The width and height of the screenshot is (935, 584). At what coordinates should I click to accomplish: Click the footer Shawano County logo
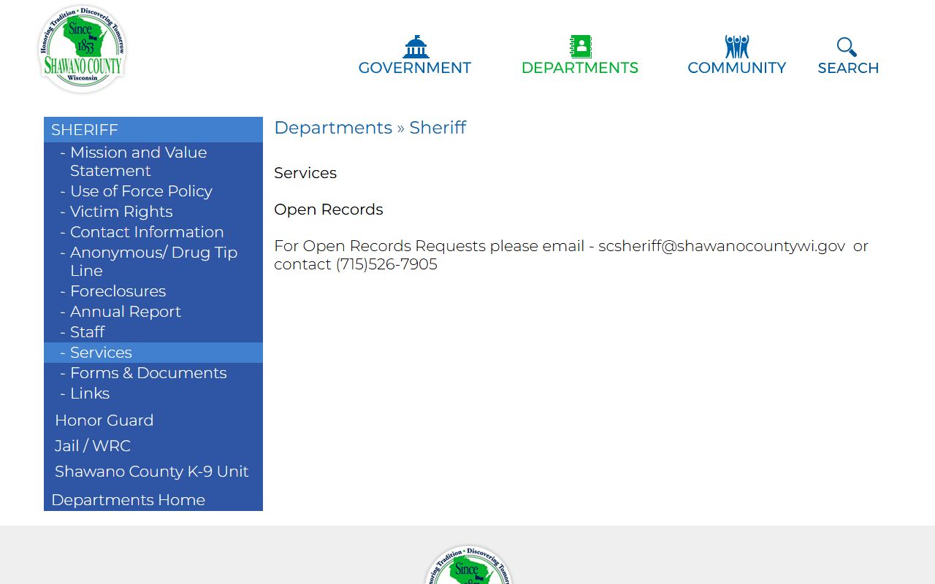pos(468,564)
